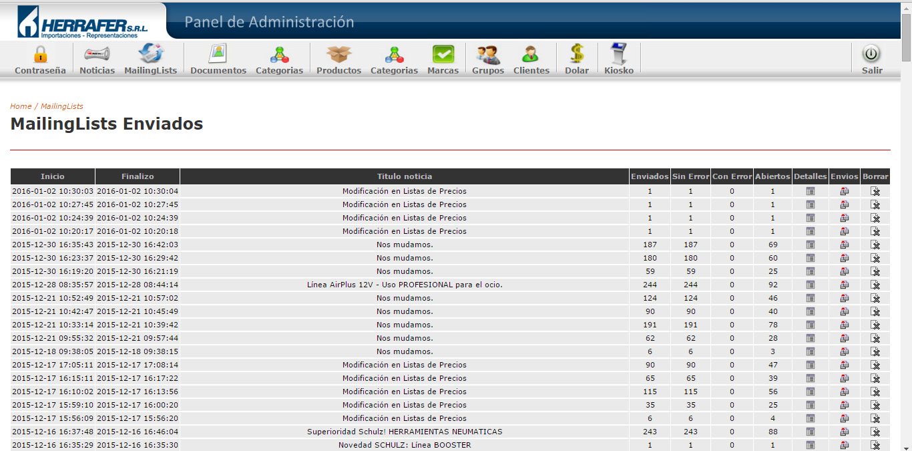This screenshot has width=912, height=451.
Task: Click 'Nos mudamos.' in 2015-12-18 09:38:05 row
Action: [x=405, y=351]
